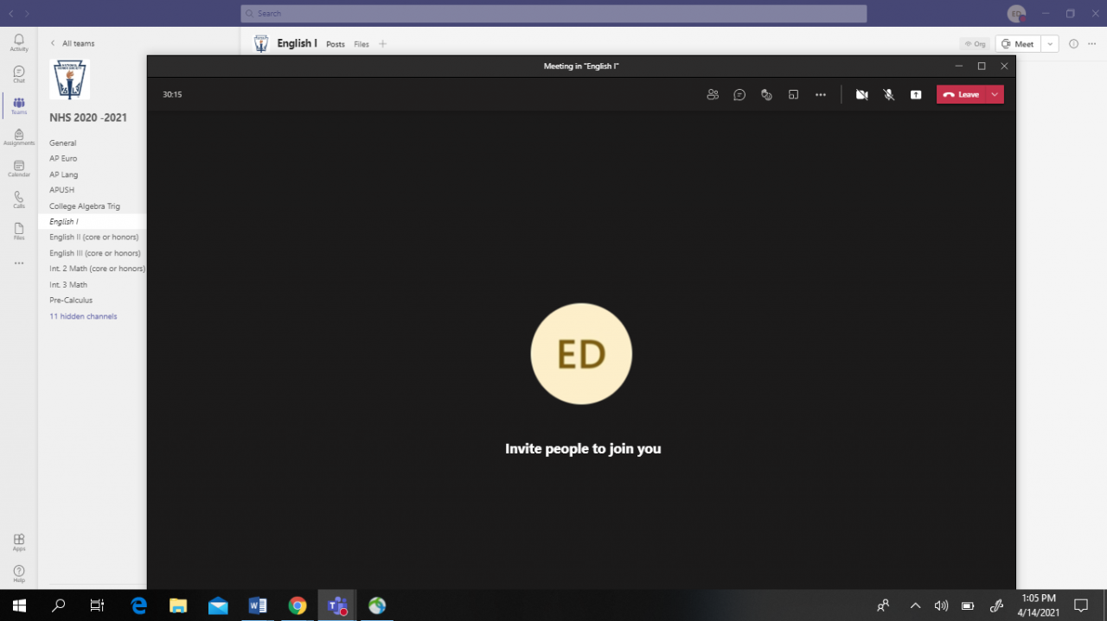This screenshot has height=621, width=1107.
Task: Open meeting reactions and raise hand
Action: [x=766, y=95]
